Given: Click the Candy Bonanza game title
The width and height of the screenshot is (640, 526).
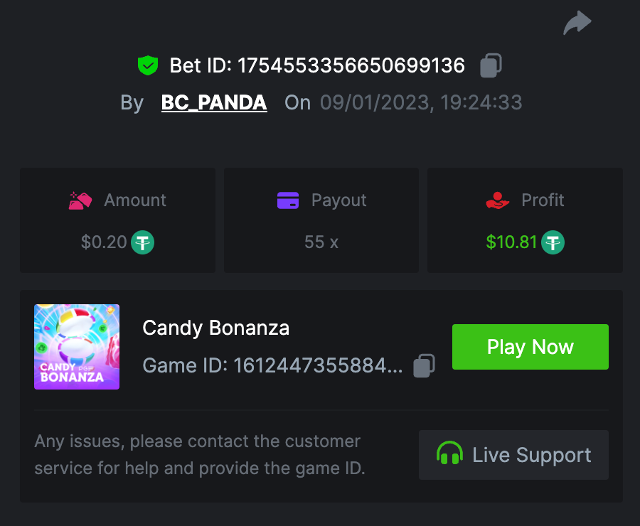Looking at the screenshot, I should [x=215, y=328].
